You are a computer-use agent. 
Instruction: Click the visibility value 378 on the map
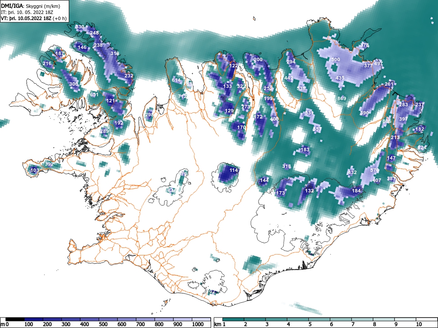tap(364, 45)
